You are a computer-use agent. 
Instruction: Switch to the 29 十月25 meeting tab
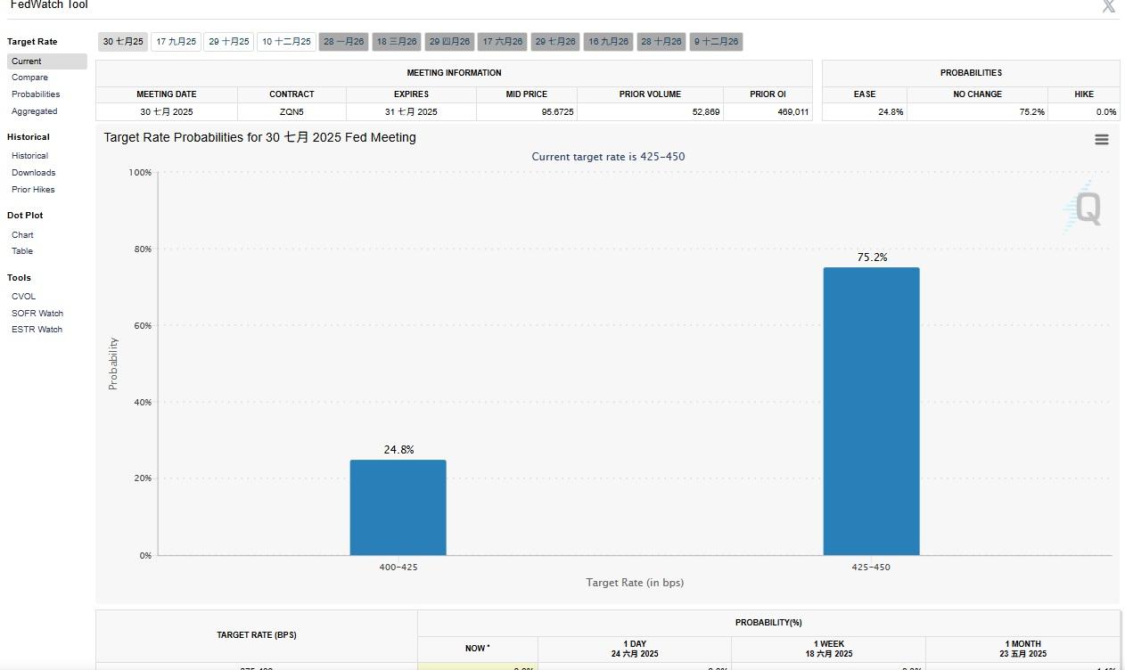coord(229,42)
